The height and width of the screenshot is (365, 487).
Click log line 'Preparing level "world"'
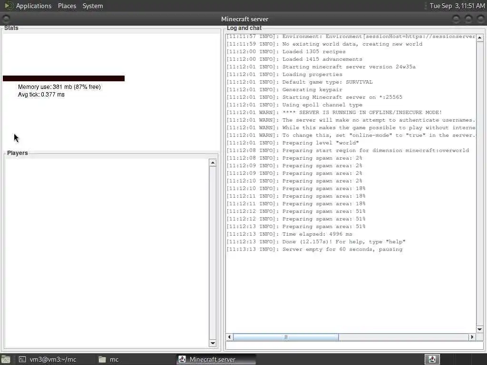pos(320,143)
